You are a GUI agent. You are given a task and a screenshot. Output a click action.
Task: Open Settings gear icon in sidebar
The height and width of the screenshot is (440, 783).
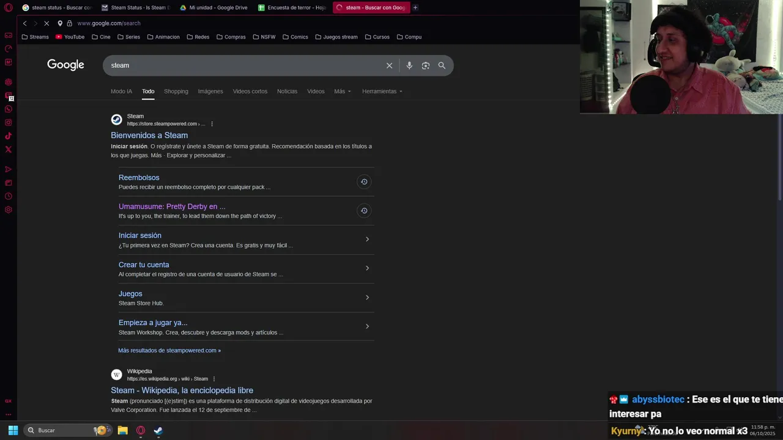(x=9, y=210)
